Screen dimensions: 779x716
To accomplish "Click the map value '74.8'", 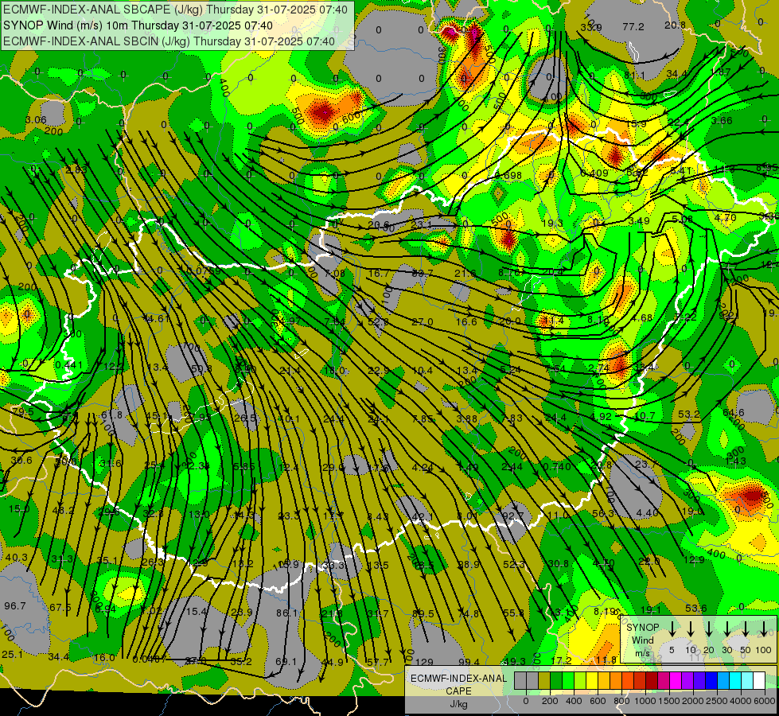I will [469, 613].
